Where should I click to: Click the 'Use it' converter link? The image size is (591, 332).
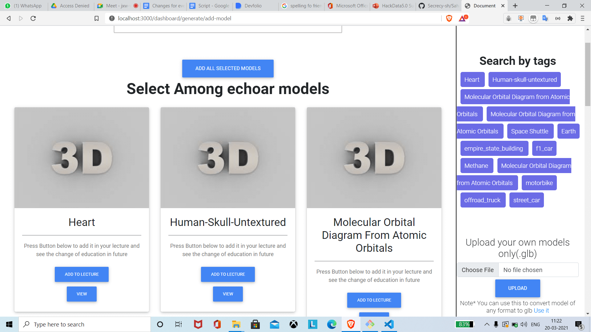coord(541,310)
